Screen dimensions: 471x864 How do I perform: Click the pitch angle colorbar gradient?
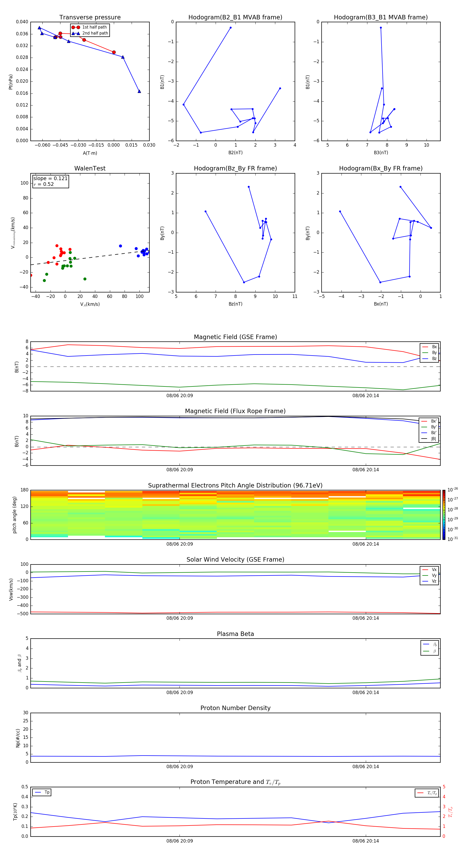coord(444,515)
